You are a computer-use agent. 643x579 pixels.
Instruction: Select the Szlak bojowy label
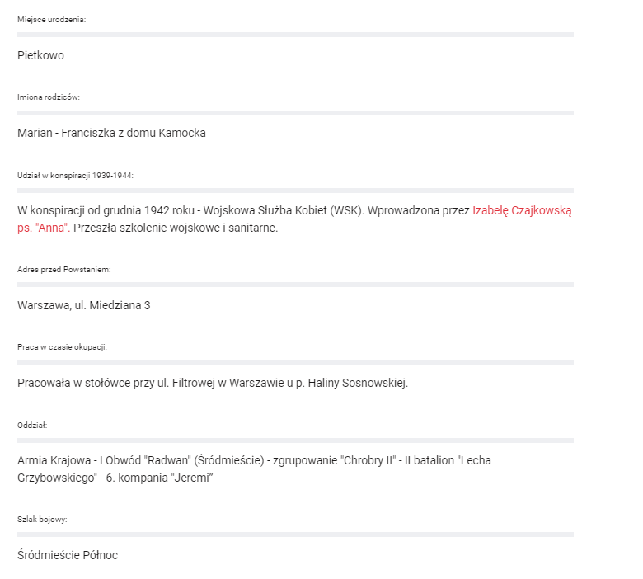(x=42, y=520)
